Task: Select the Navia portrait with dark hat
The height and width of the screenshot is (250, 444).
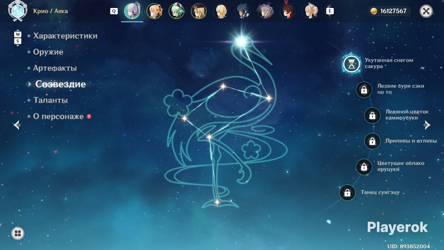Action: coord(199,11)
